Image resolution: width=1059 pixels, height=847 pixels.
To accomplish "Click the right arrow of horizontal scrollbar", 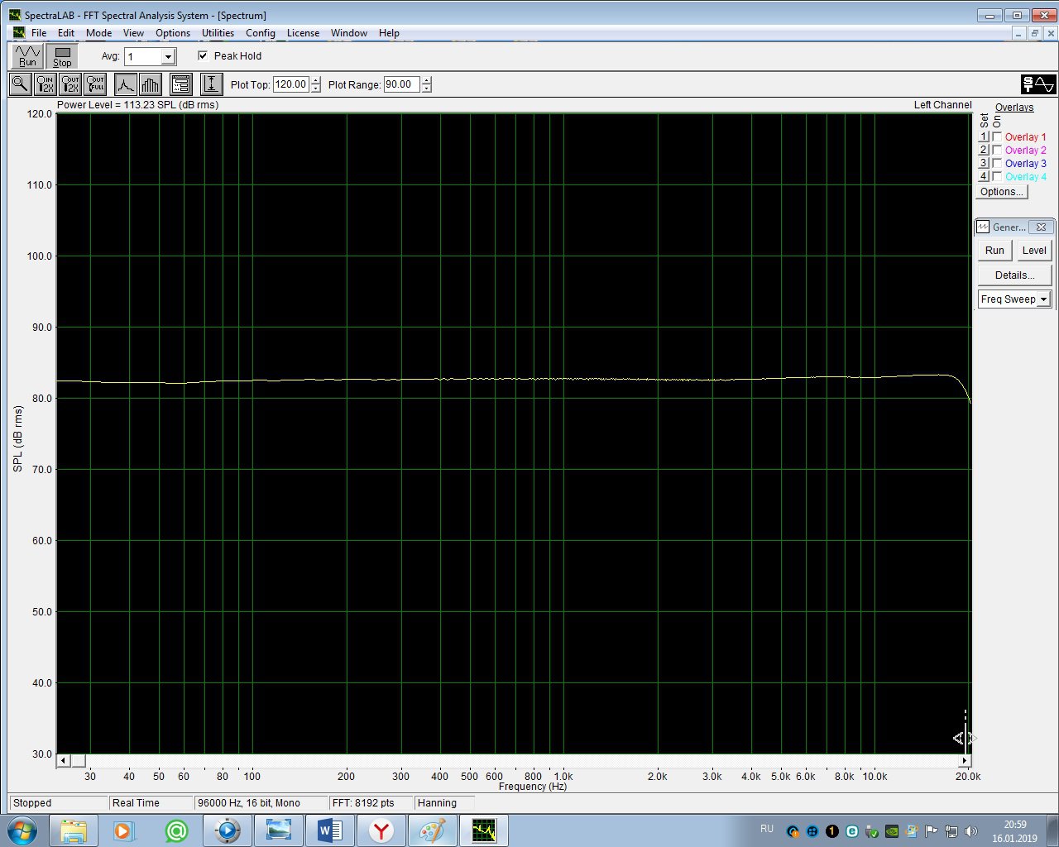I will click(x=965, y=760).
